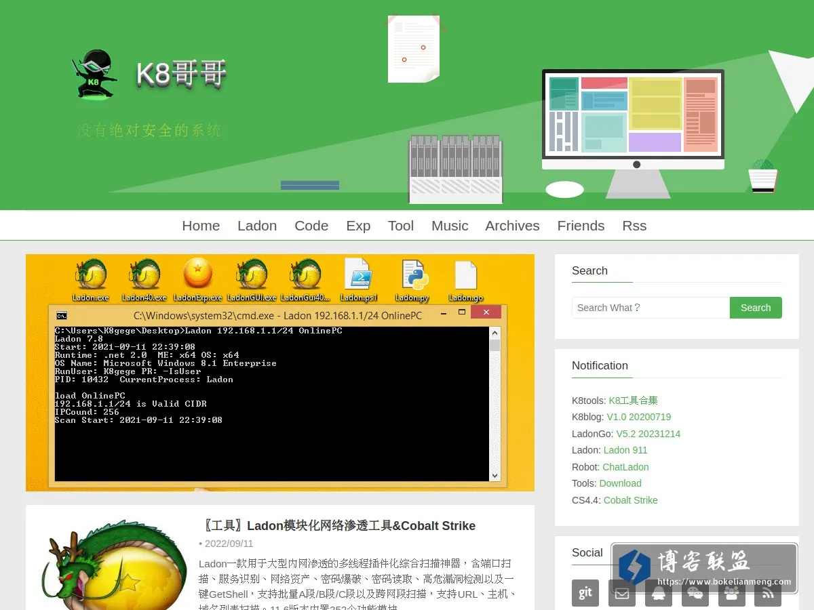
Task: Open the Rss menu item
Action: [634, 226]
